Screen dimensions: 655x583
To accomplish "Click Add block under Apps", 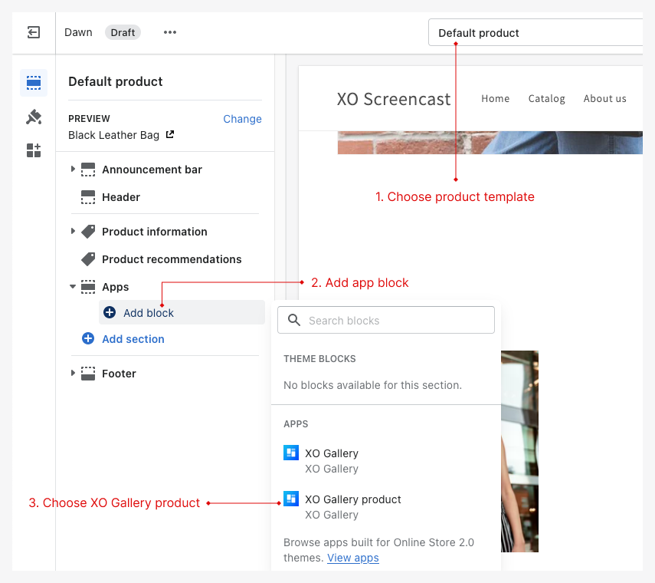I will (148, 313).
